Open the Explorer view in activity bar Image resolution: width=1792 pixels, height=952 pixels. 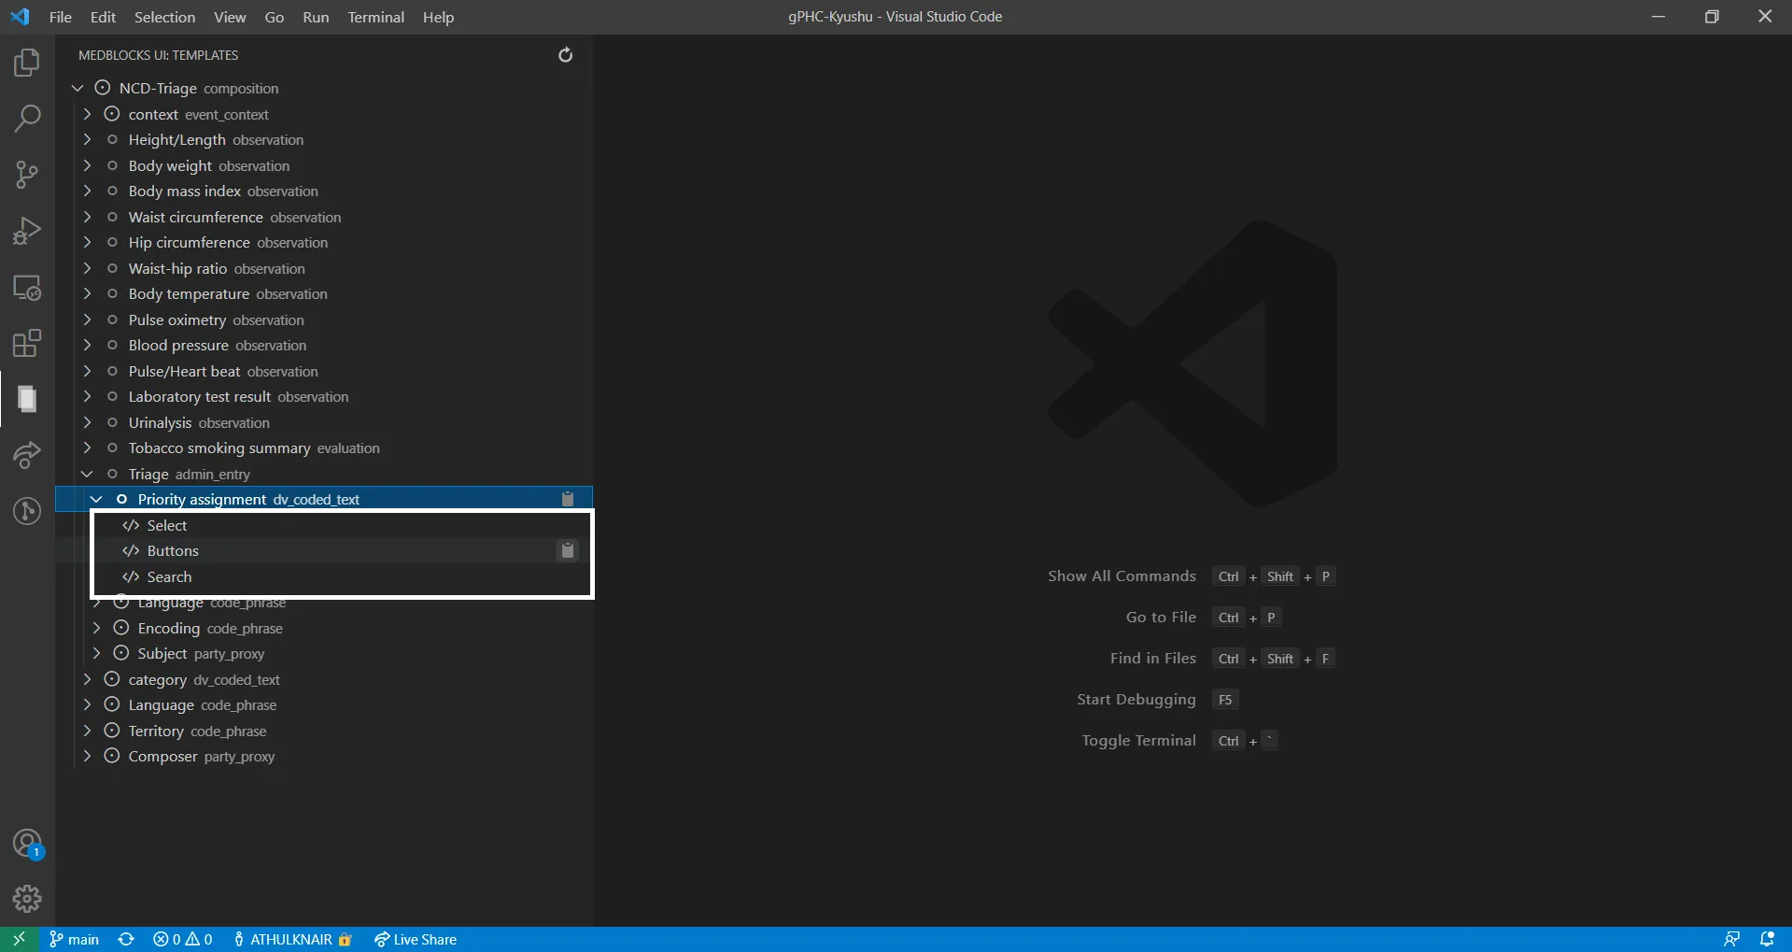(27, 63)
